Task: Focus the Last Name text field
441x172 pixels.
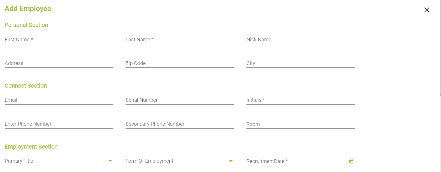Action: pos(180,40)
